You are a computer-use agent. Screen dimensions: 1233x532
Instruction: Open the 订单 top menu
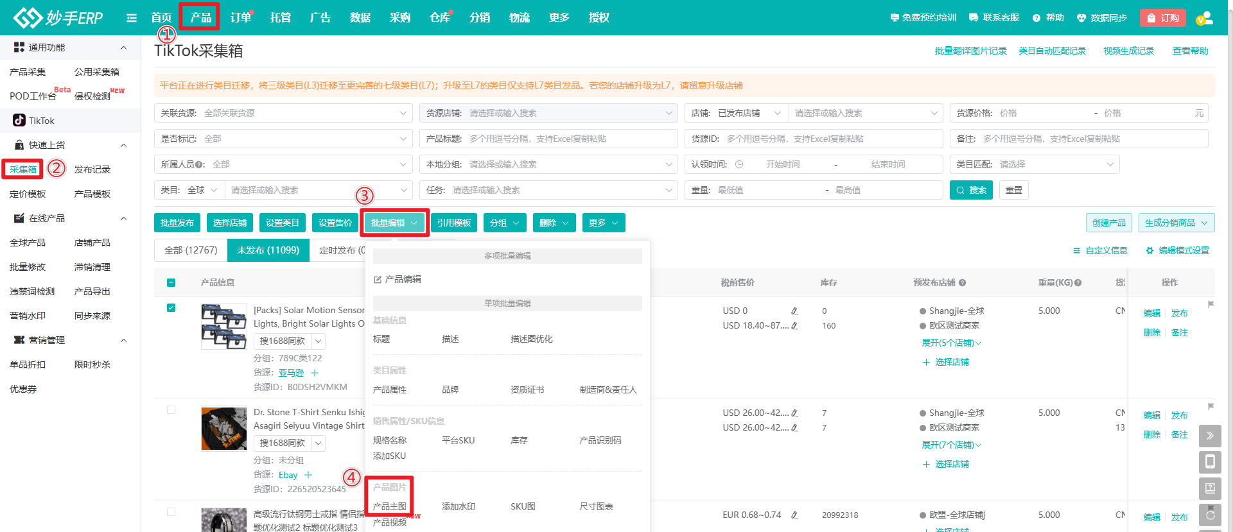[241, 17]
